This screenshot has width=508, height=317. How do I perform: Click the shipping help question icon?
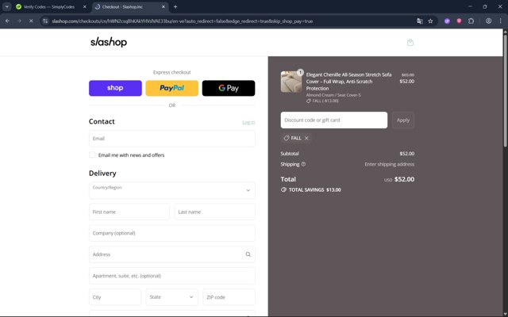pyautogui.click(x=303, y=164)
